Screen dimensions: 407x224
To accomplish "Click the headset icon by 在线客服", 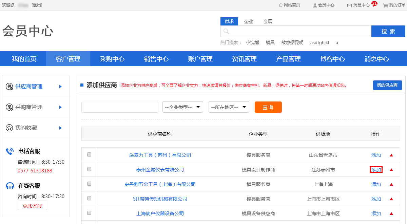I will pyautogui.click(x=10, y=186).
